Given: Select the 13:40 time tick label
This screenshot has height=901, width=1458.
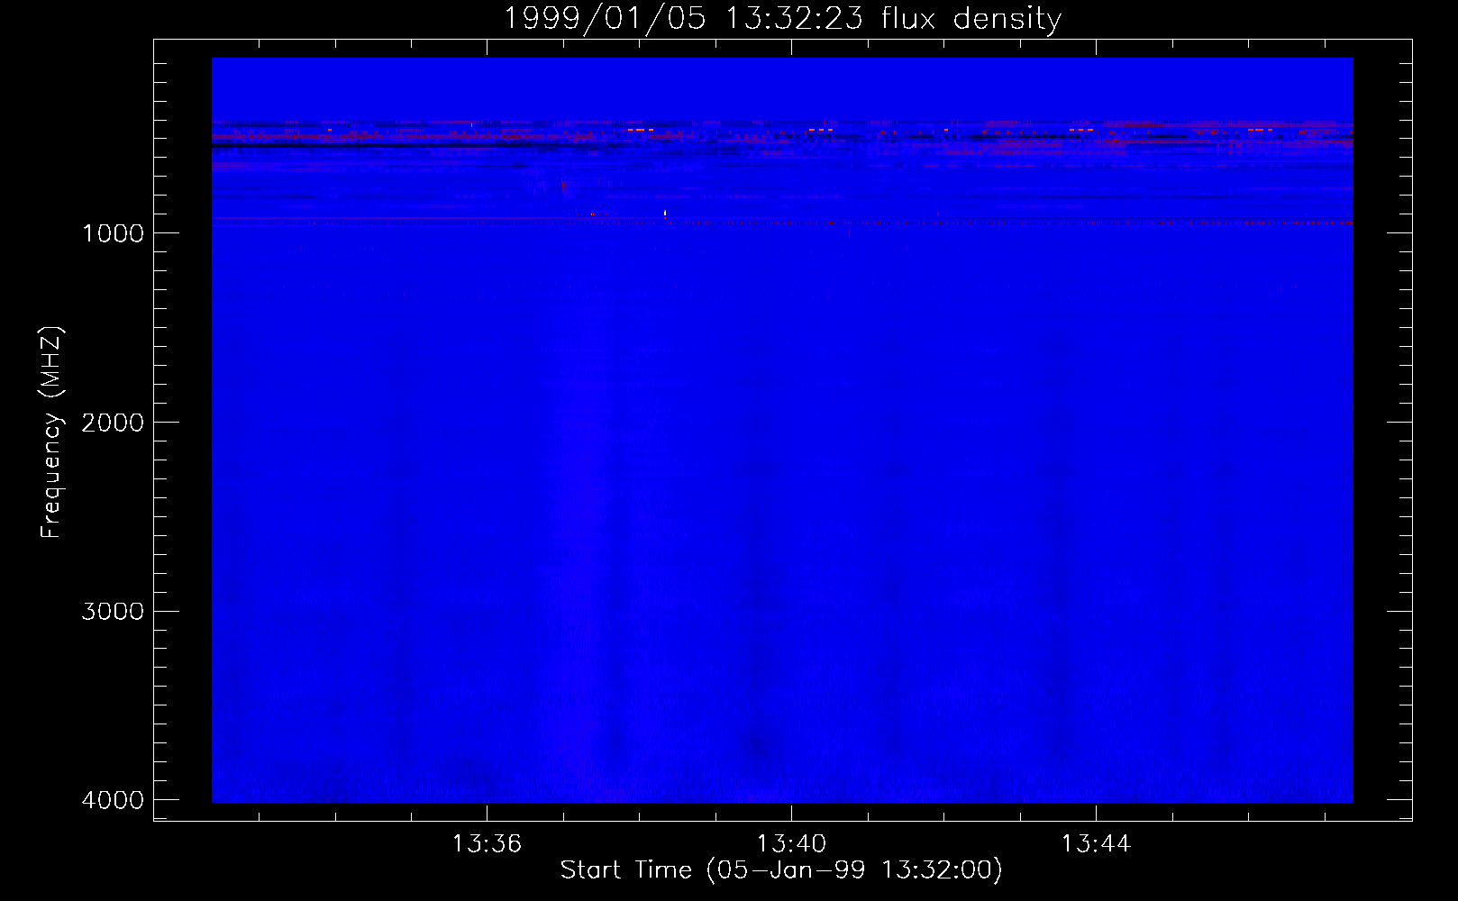Looking at the screenshot, I should tap(791, 844).
